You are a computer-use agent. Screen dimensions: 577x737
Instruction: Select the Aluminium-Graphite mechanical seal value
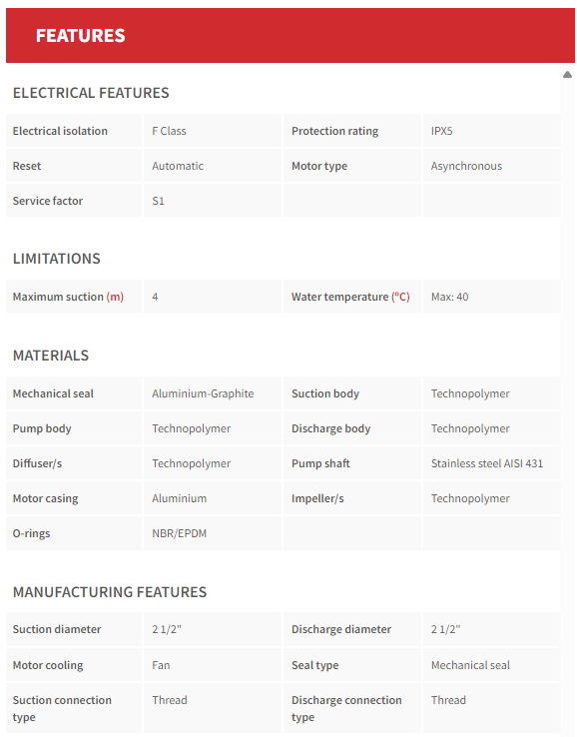pyautogui.click(x=203, y=393)
